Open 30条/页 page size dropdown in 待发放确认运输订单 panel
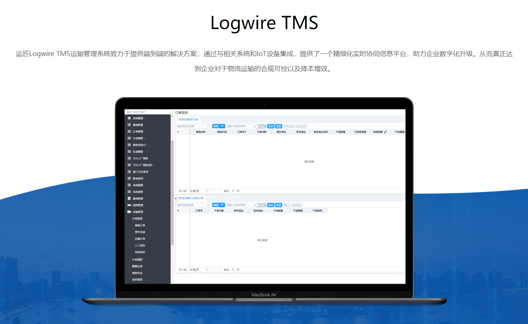This screenshot has width=528, height=324. pos(199,270)
